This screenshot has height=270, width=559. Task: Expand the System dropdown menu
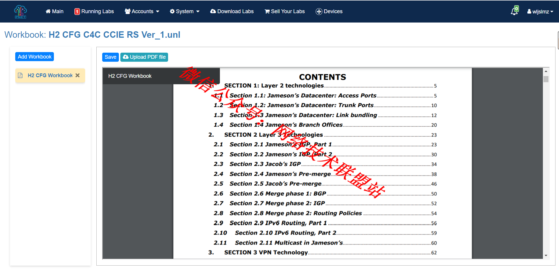click(x=184, y=11)
